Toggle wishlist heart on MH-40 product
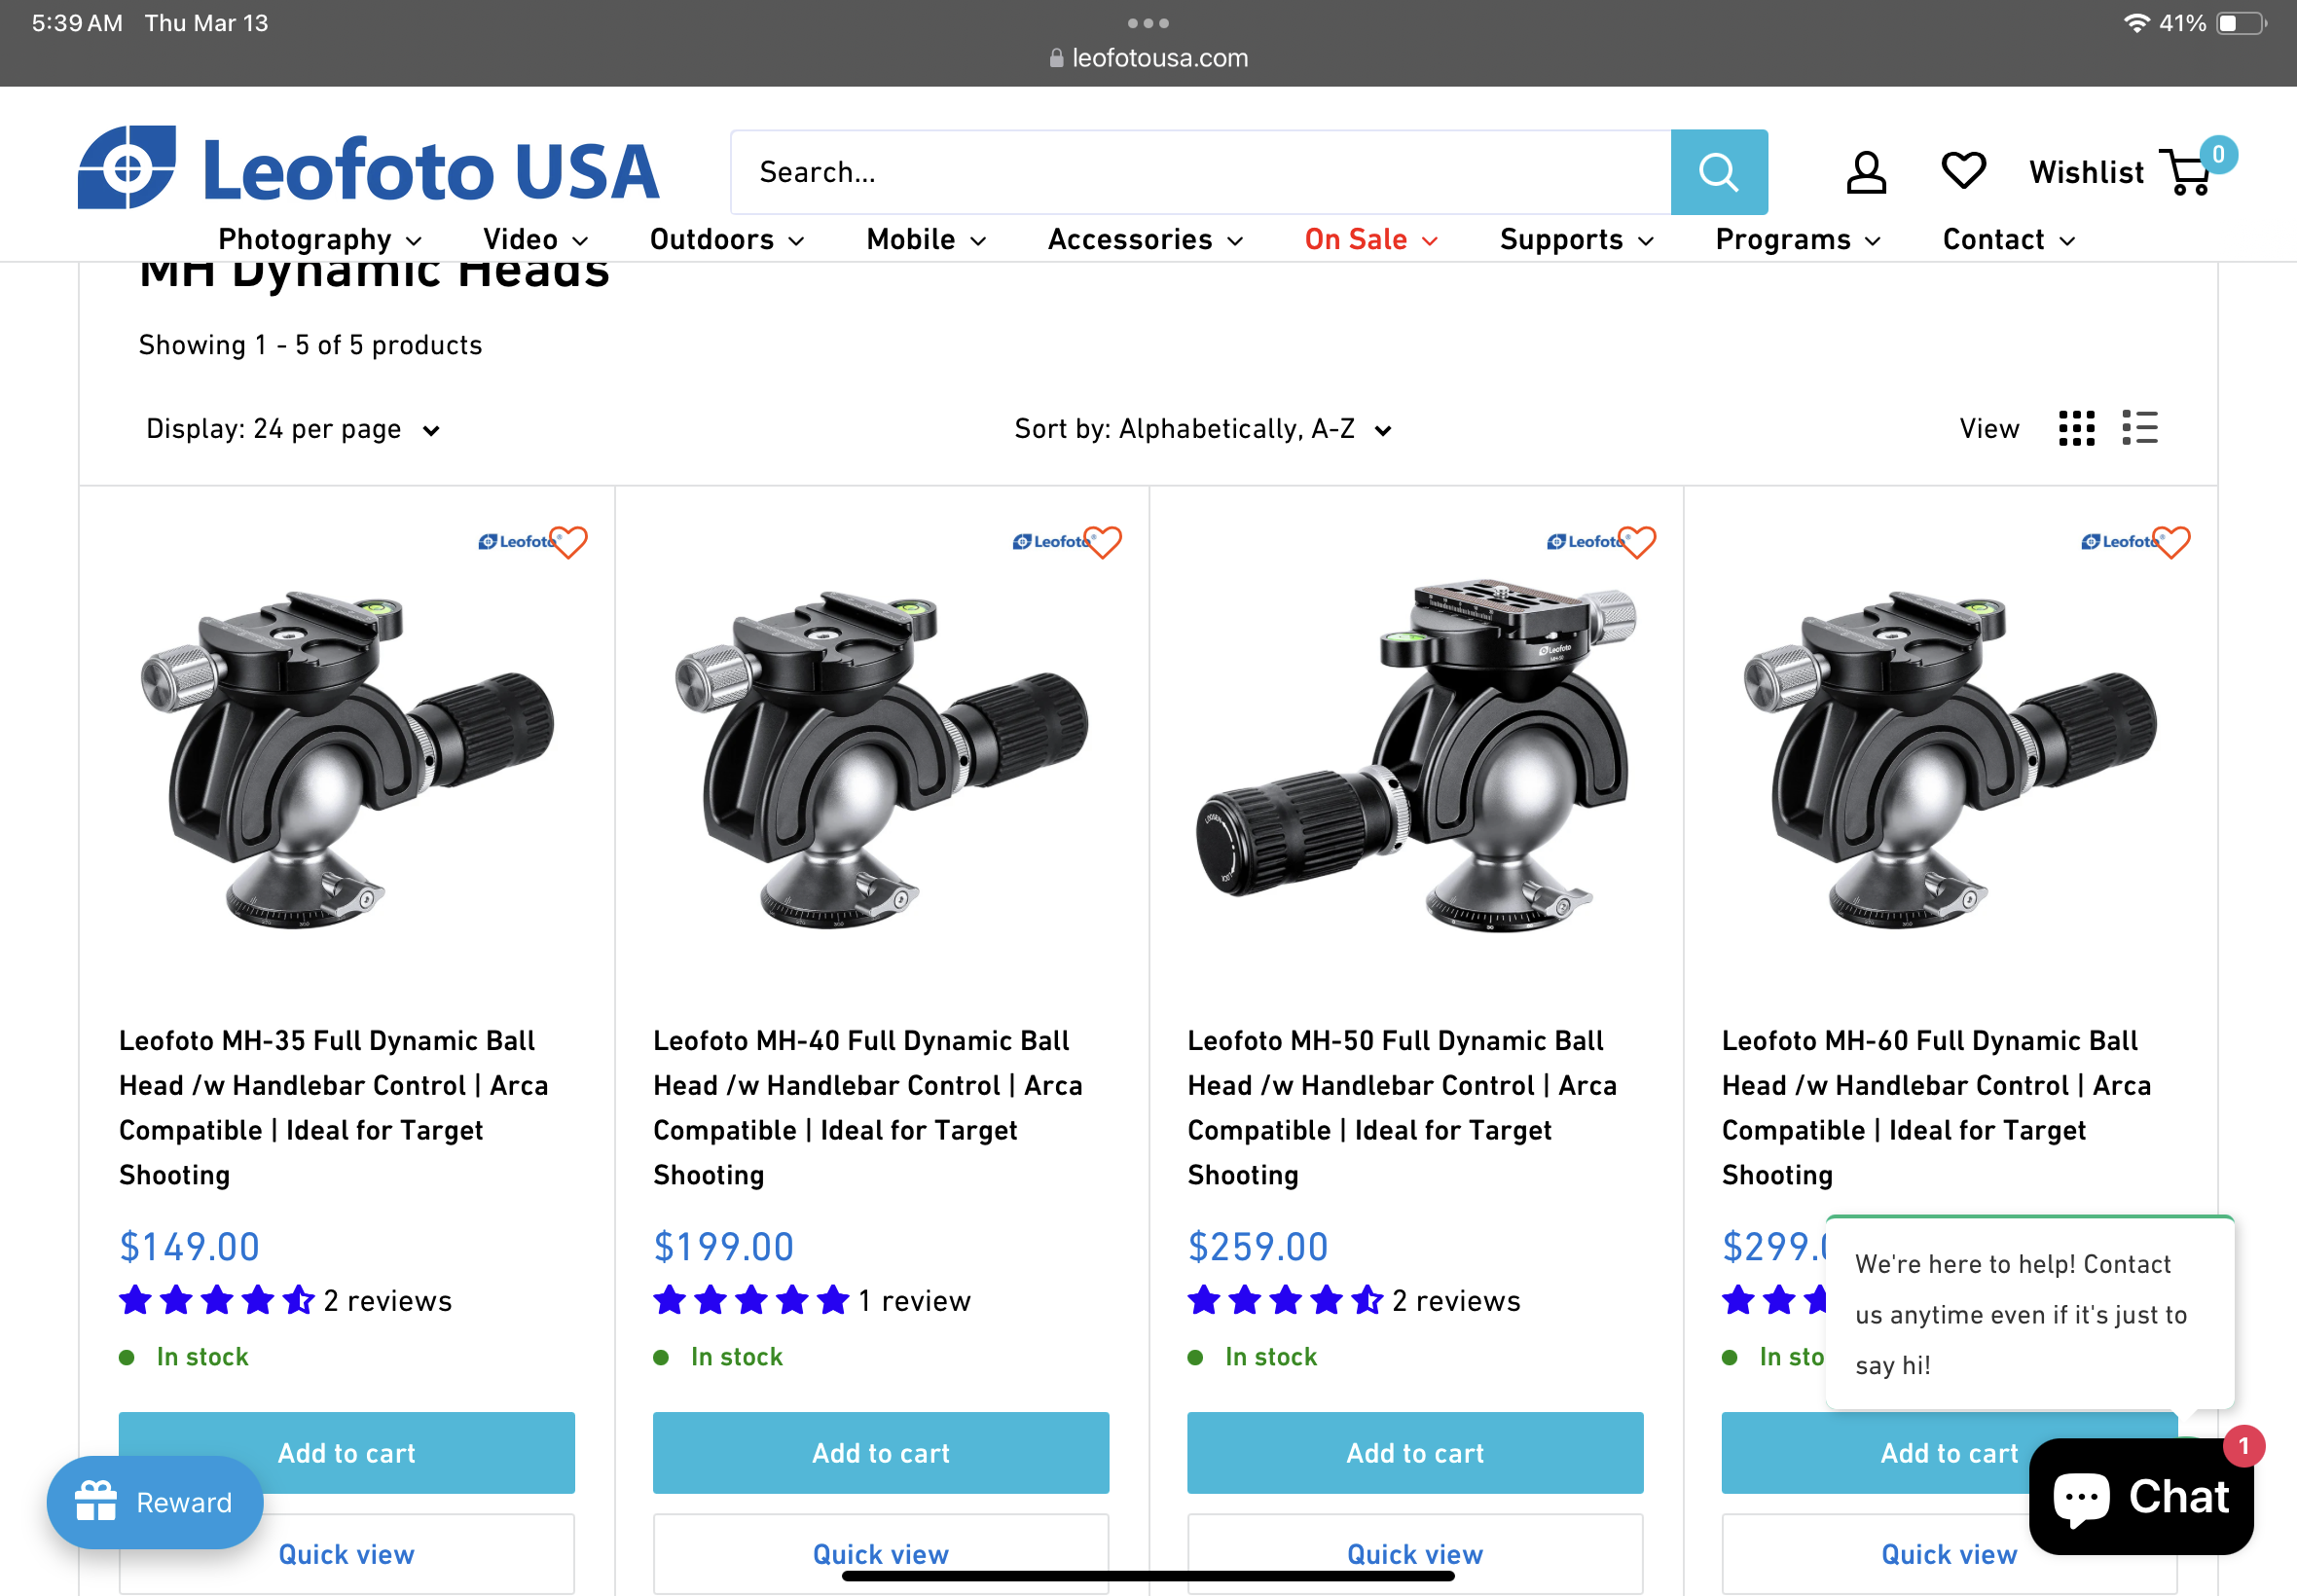2297x1596 pixels. point(1103,541)
